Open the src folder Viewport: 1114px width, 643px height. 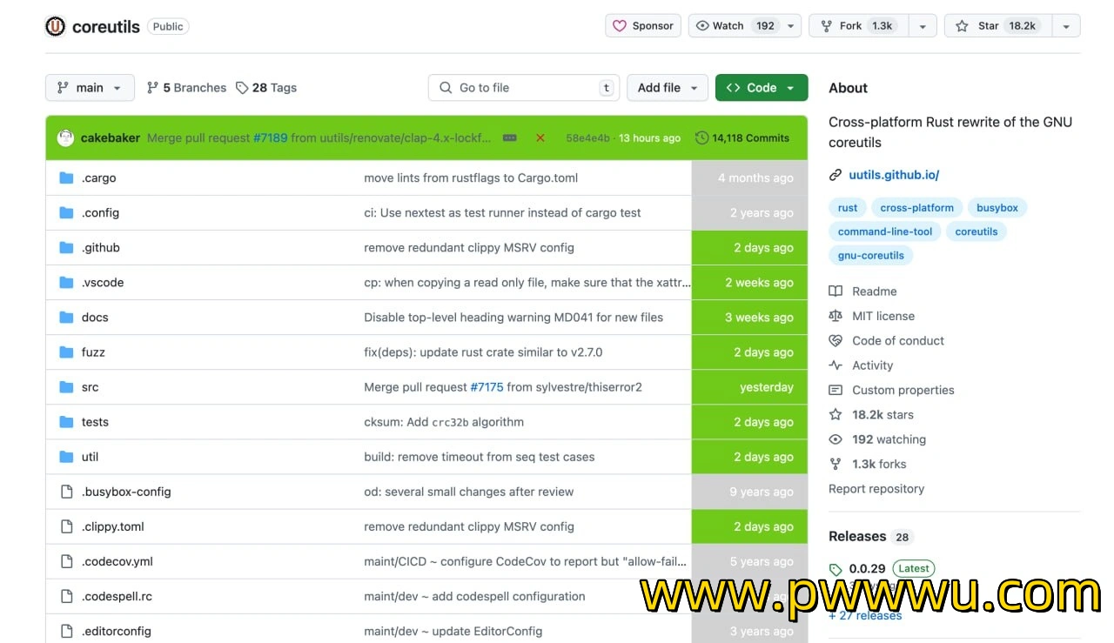click(91, 386)
